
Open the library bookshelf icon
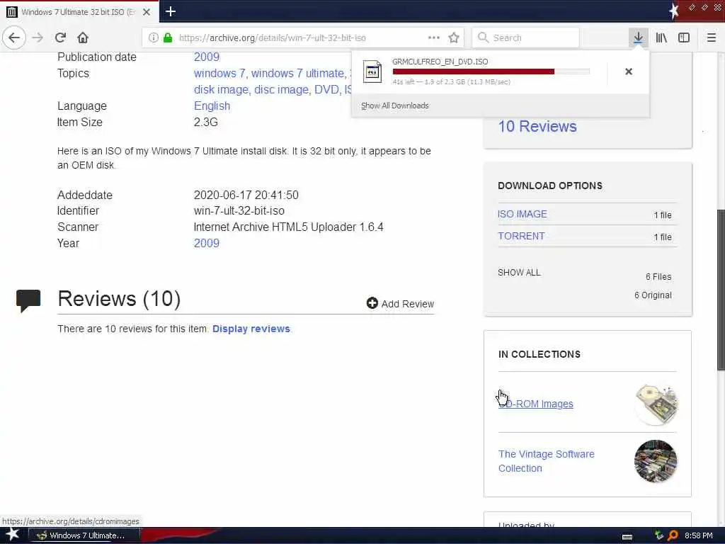tap(661, 38)
